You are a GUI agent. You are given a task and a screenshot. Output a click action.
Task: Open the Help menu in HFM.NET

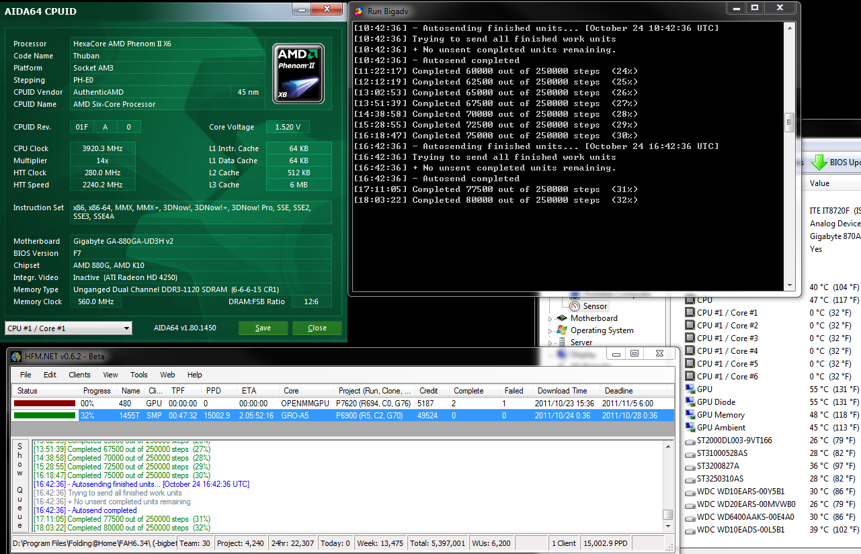(x=195, y=375)
